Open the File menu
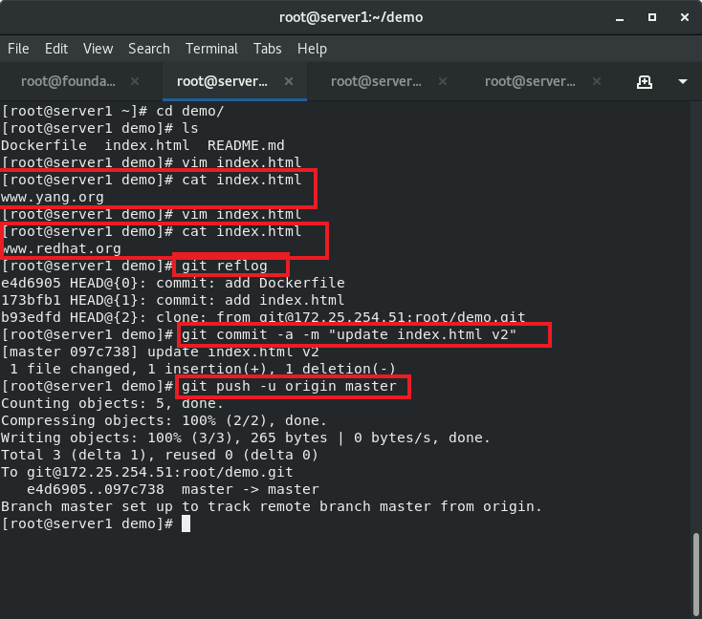The image size is (702, 619). 18,49
